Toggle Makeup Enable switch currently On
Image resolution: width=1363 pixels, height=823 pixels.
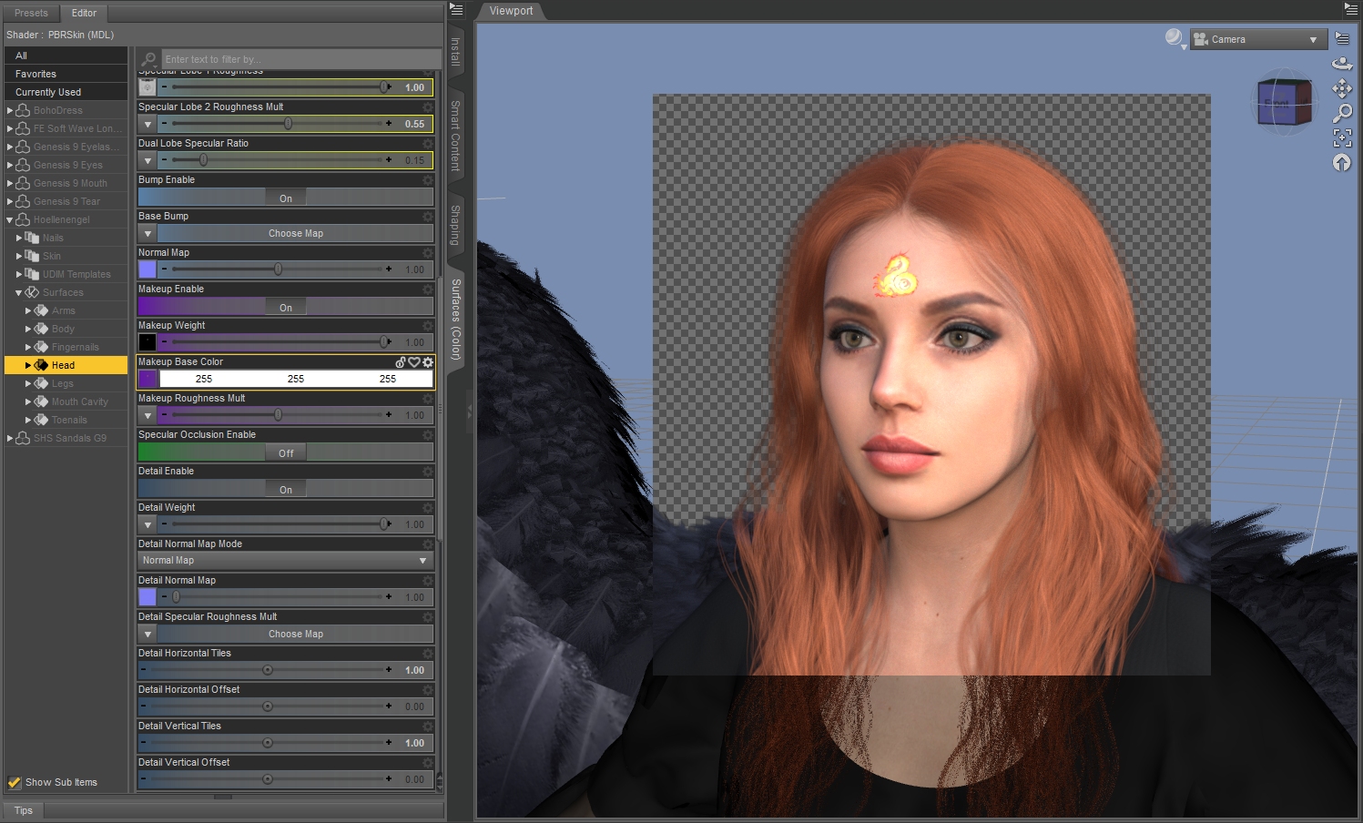[x=286, y=307]
